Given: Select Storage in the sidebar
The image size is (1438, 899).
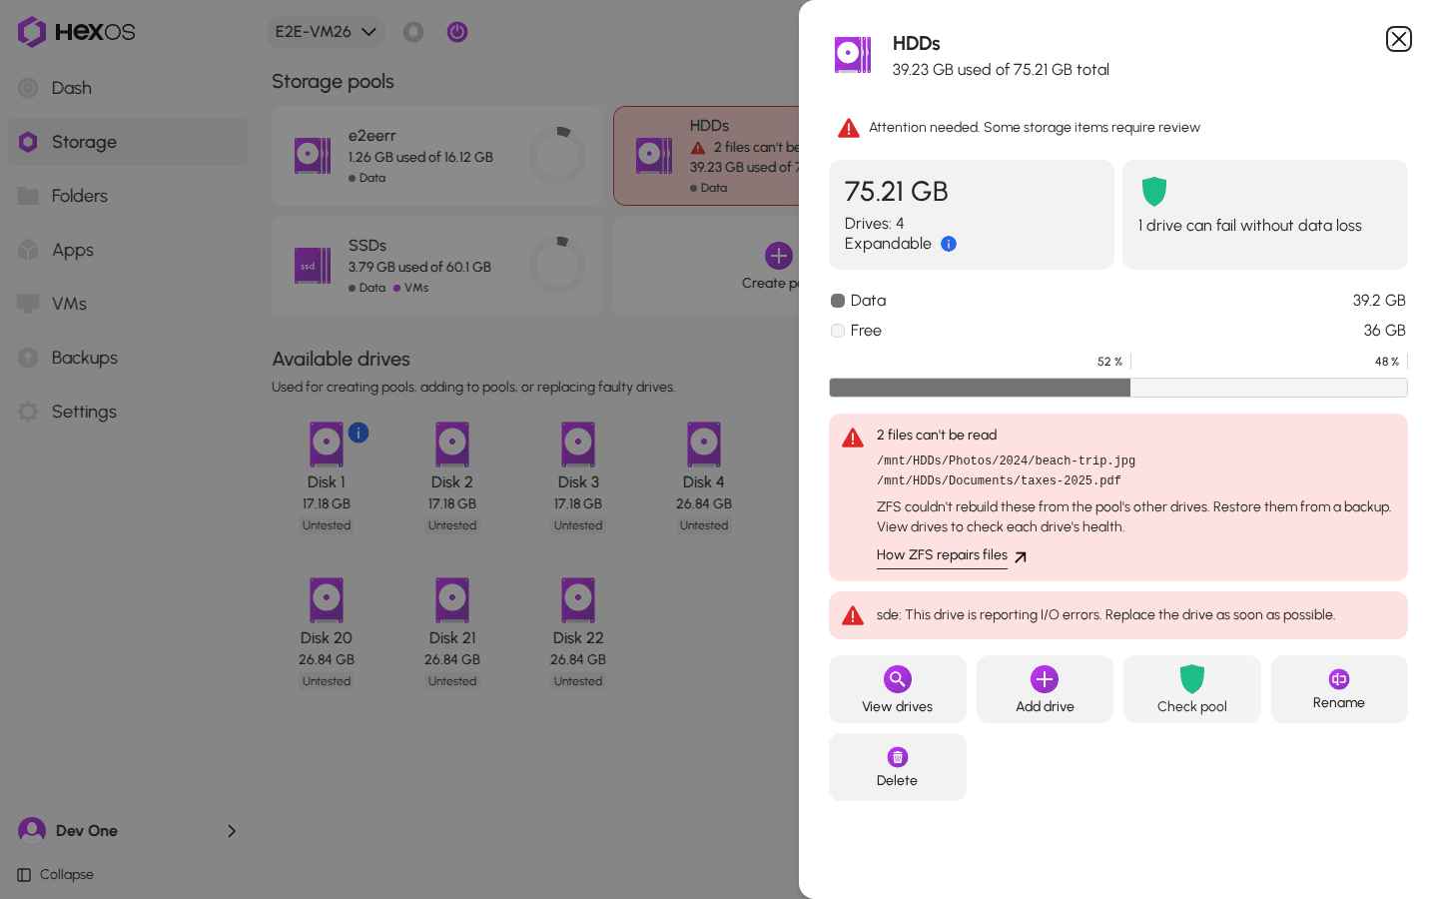Looking at the screenshot, I should (128, 142).
